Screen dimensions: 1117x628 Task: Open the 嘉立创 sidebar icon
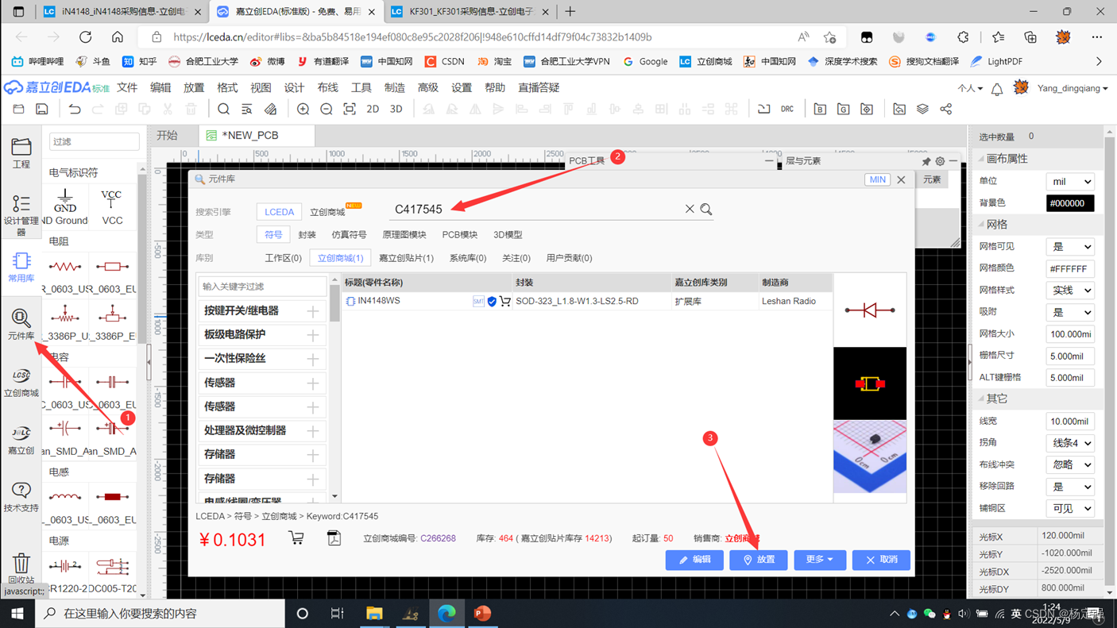(21, 440)
